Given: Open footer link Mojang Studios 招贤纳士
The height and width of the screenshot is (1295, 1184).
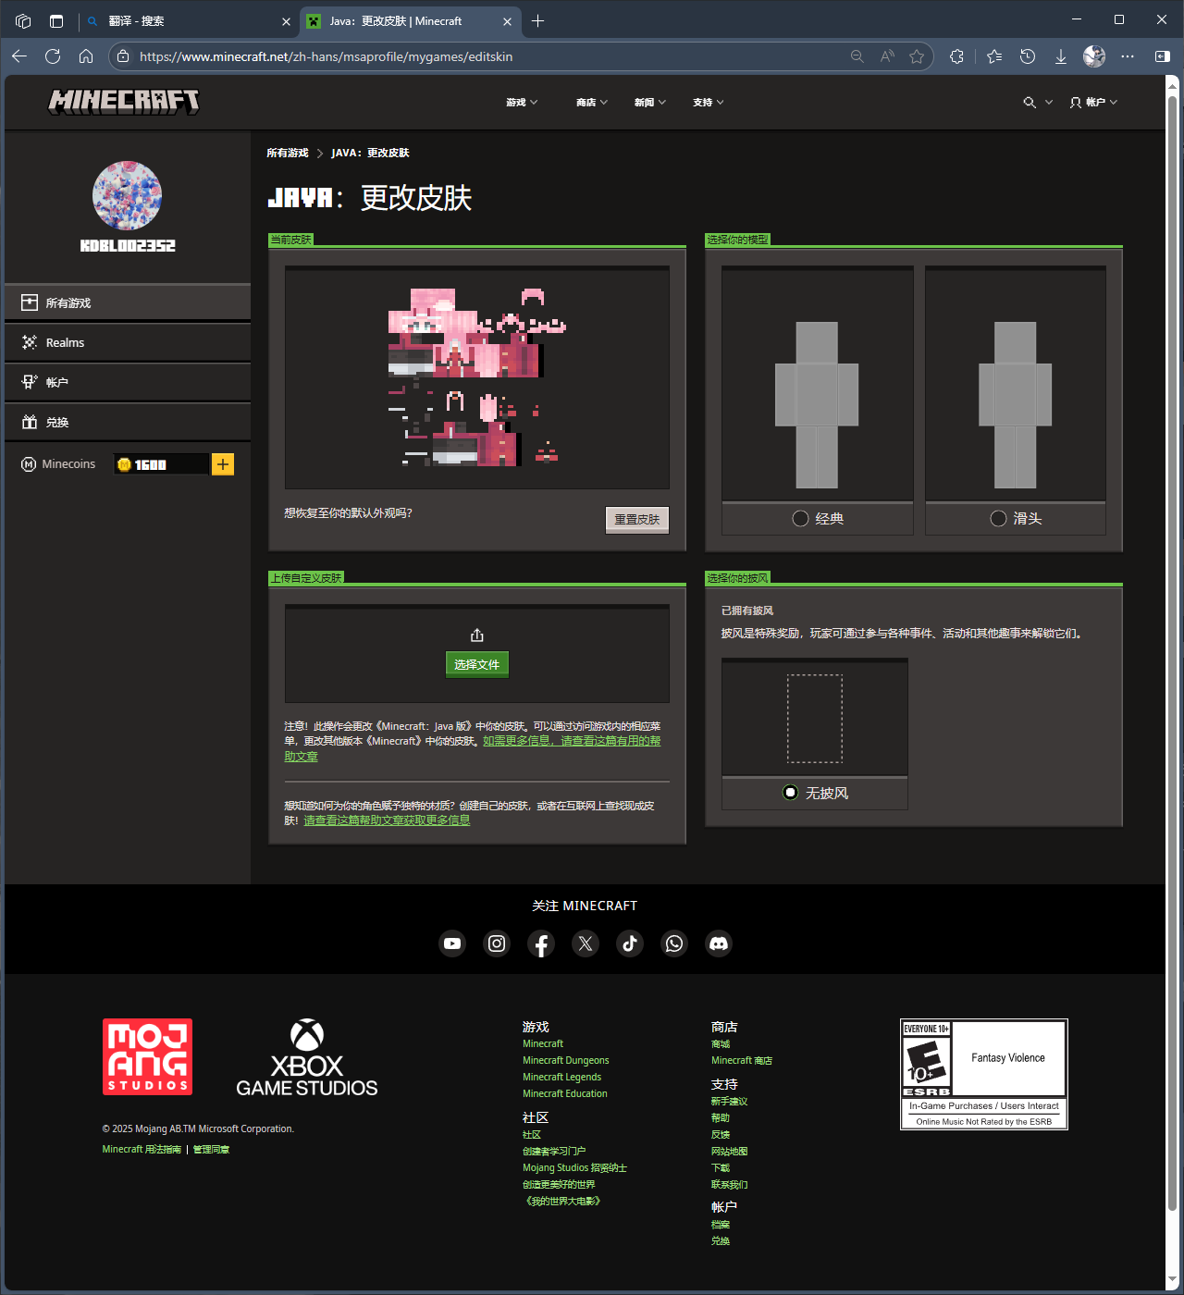Looking at the screenshot, I should (x=574, y=1168).
